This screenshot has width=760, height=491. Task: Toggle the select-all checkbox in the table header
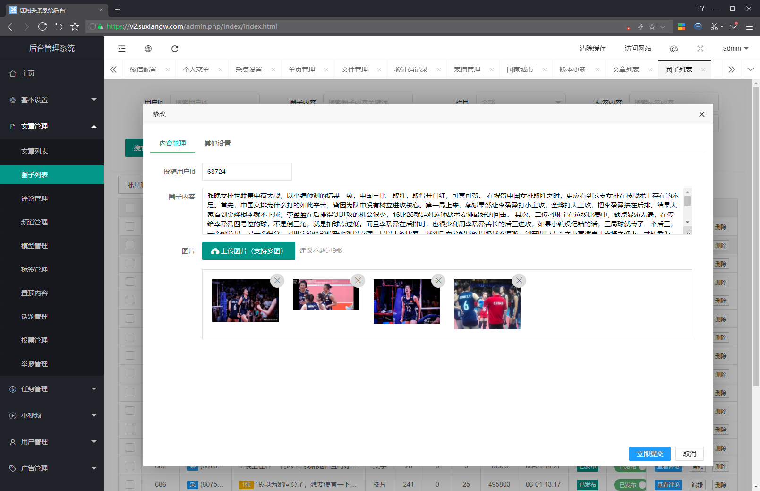(130, 208)
